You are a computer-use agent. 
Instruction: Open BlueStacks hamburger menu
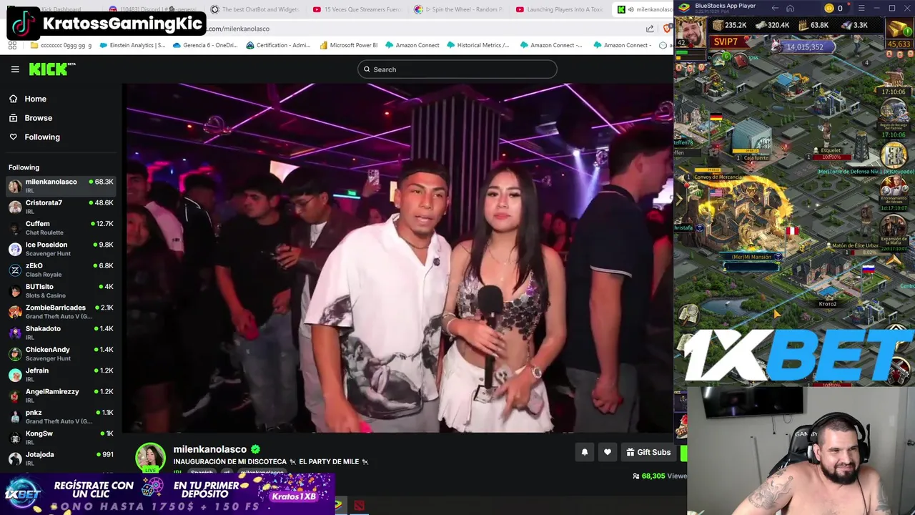pos(861,8)
